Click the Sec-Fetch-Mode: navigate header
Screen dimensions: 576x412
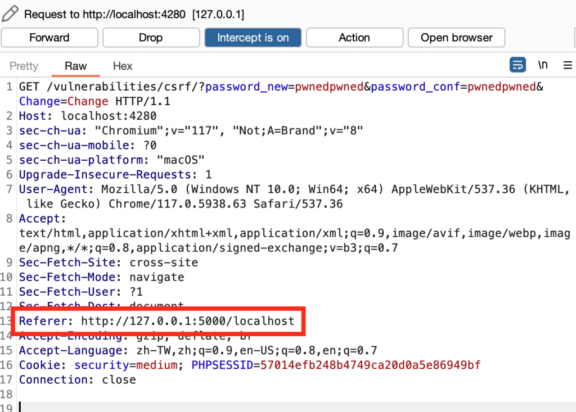(x=102, y=277)
